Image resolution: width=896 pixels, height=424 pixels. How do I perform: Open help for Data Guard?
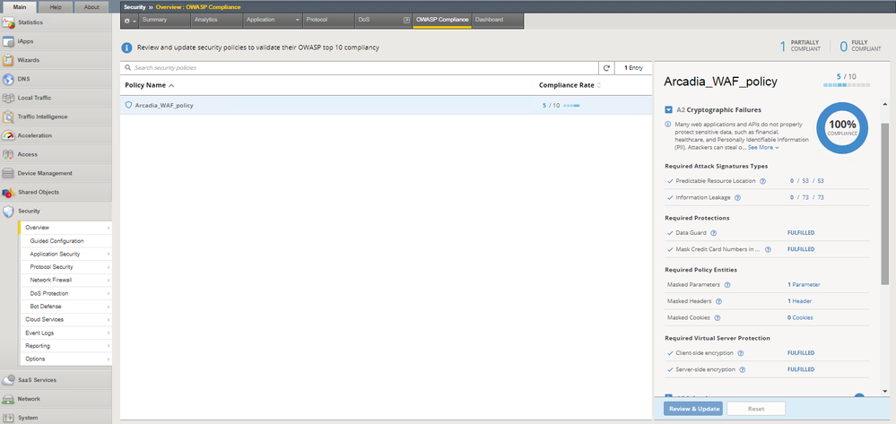click(713, 232)
